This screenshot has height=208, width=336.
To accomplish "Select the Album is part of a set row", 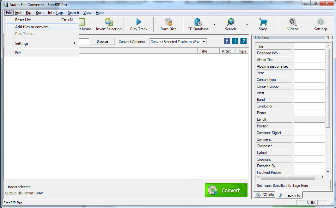I will pos(274,66).
